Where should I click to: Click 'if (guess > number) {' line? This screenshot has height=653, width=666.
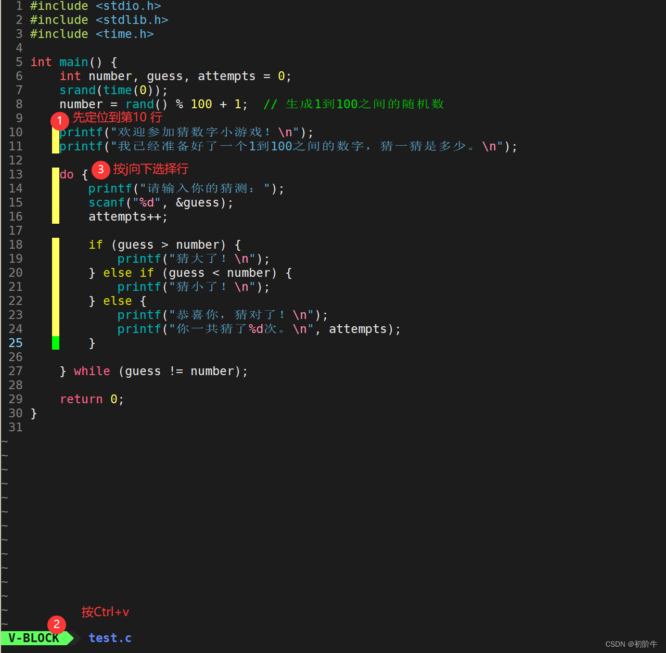(x=164, y=245)
